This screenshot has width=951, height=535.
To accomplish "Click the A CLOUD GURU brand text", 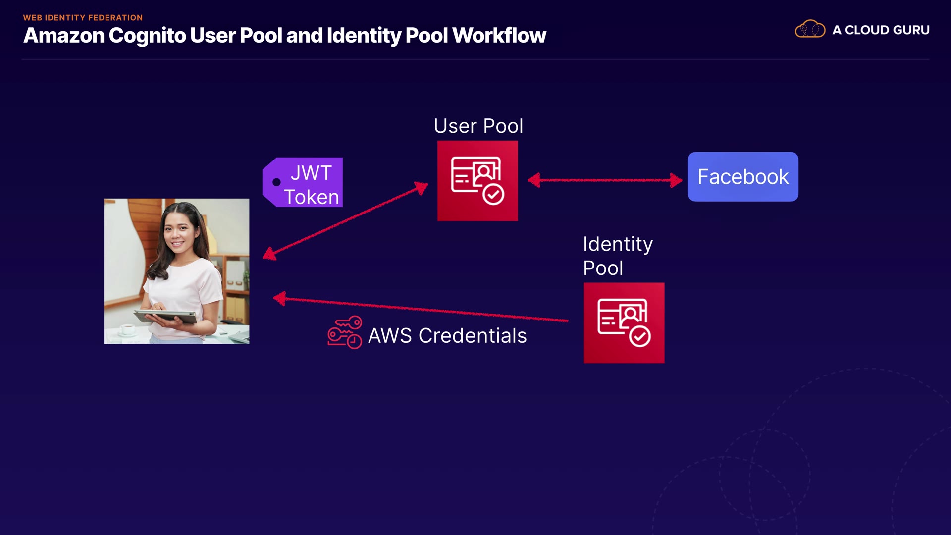I will click(880, 30).
